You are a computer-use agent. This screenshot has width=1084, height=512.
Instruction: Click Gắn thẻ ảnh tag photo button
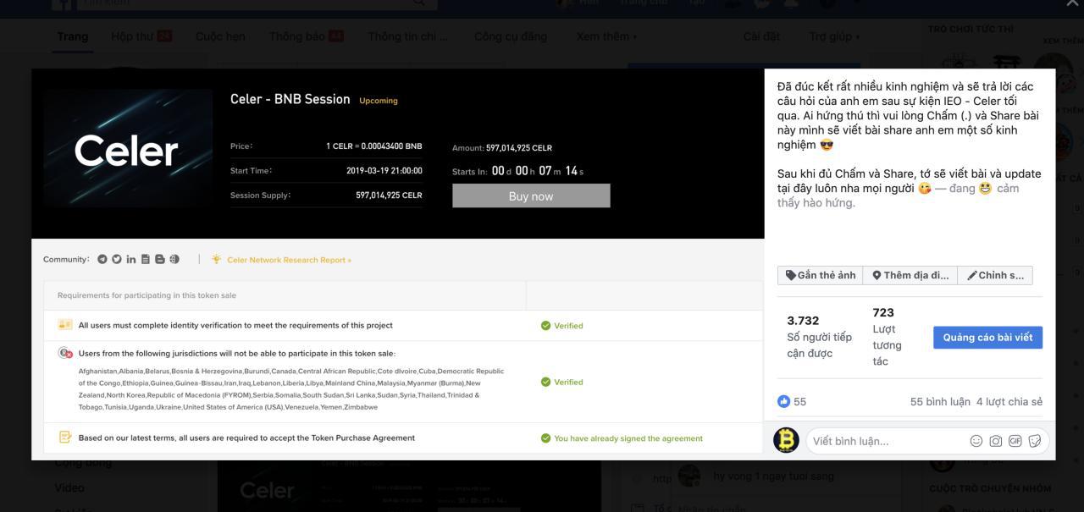(820, 275)
